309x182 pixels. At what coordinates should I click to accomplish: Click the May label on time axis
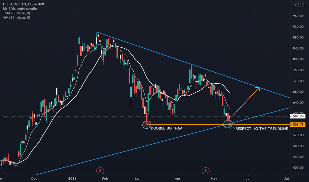pos(214,179)
